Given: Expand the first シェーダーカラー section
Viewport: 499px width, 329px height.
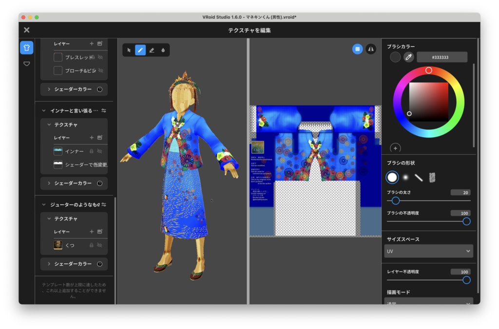Looking at the screenshot, I should [49, 90].
